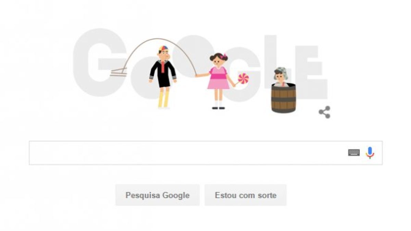Image resolution: width=411 pixels, height=231 pixels.
Task: Click the gray letter E of doodle
Action: click(312, 72)
